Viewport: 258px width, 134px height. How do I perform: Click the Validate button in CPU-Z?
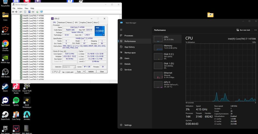point(91,72)
